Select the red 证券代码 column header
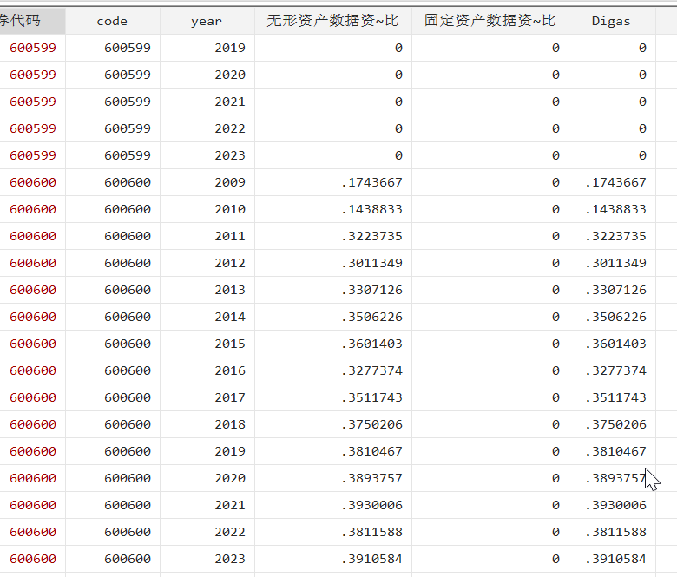Image resolution: width=677 pixels, height=577 pixels. pos(32,21)
